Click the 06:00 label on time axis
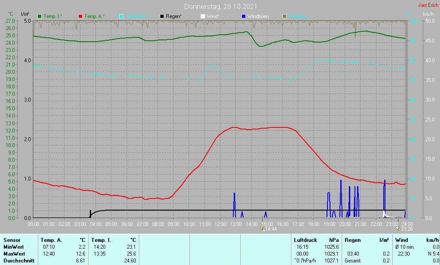Screen dimensions: 440x265 pos(127,224)
